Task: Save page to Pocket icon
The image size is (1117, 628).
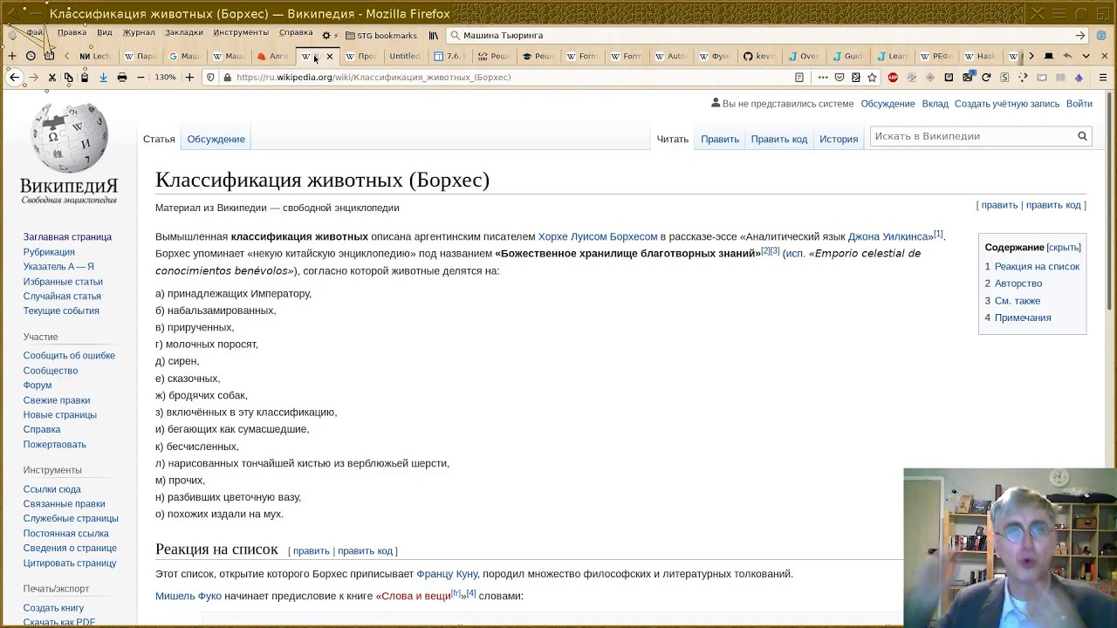Action: 839,78
